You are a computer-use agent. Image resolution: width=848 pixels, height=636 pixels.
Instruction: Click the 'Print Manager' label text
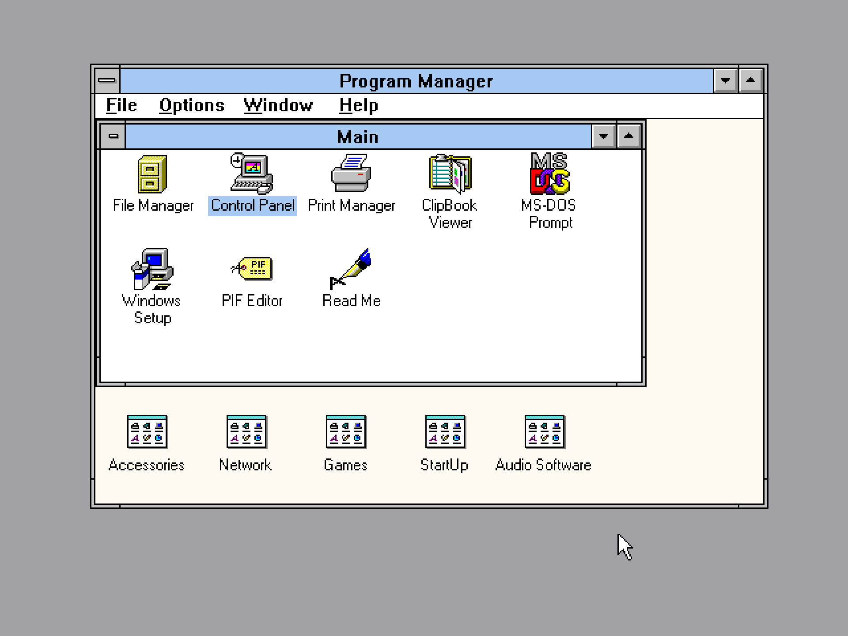[x=351, y=205]
